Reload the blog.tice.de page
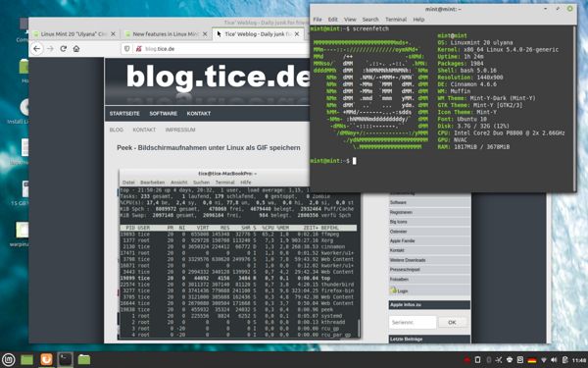Screen dimensions: 588x368 [x=64, y=49]
